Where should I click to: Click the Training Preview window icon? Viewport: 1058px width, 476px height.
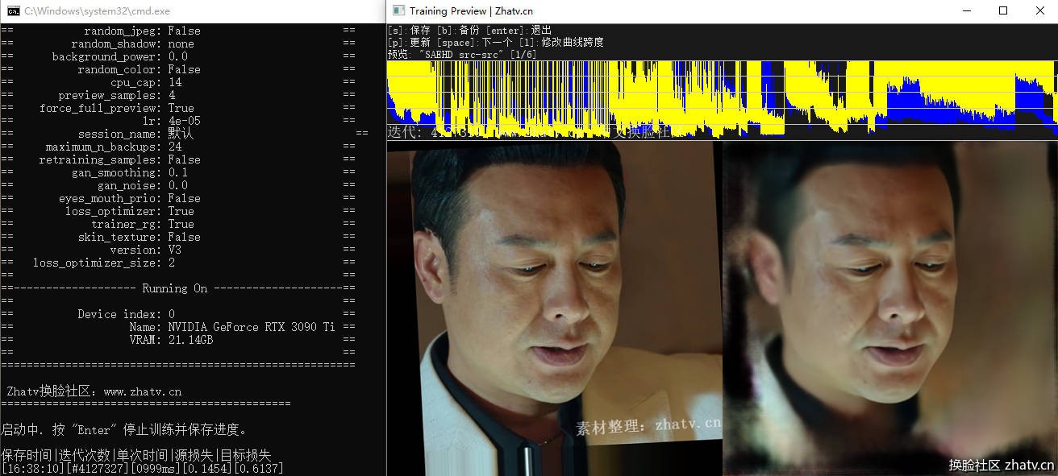pos(398,10)
